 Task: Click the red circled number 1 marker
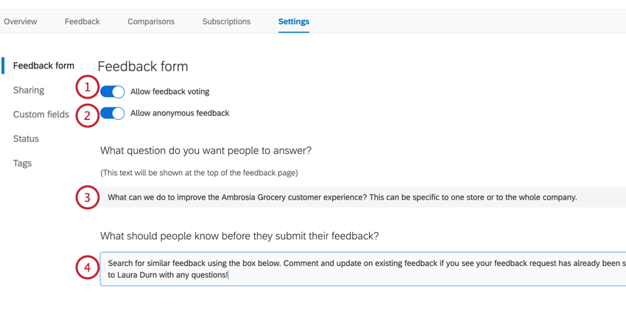coord(87,88)
